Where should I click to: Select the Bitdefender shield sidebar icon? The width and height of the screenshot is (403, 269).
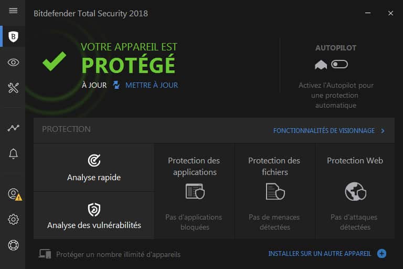point(13,36)
